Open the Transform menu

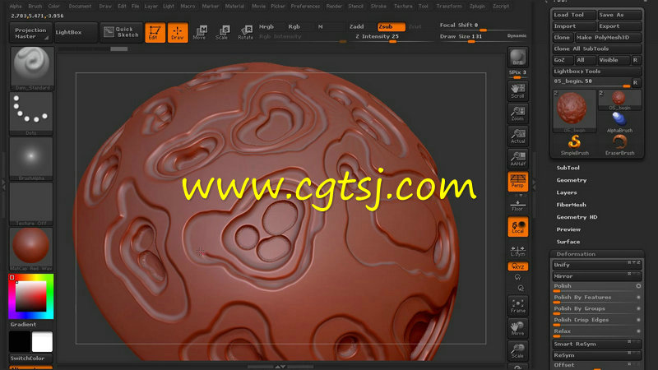[x=449, y=7]
